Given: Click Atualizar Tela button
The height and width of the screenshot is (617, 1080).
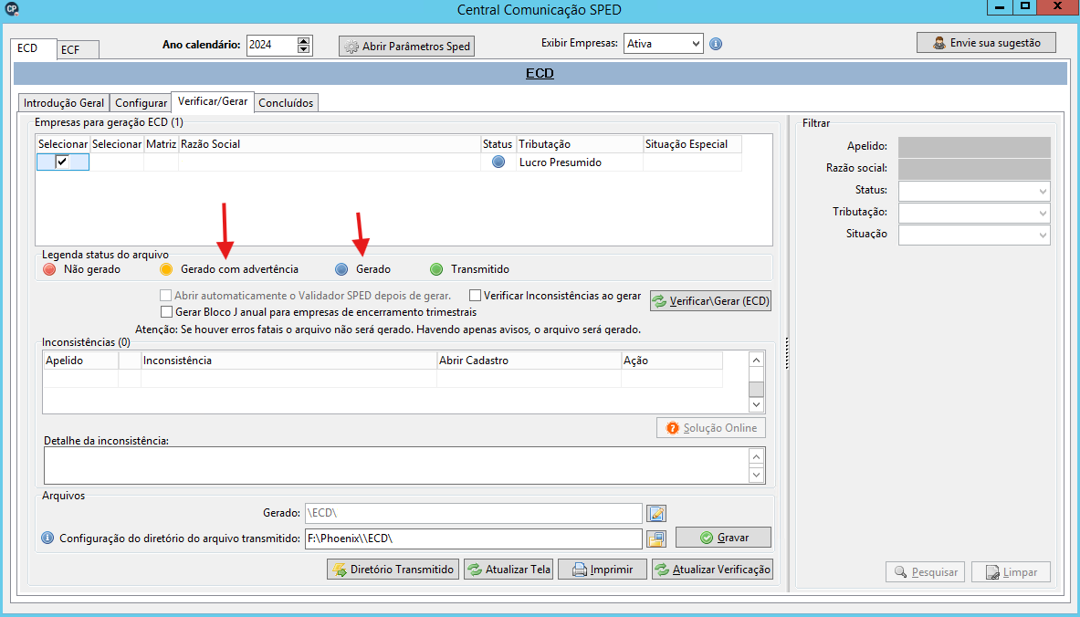Looking at the screenshot, I should point(509,570).
